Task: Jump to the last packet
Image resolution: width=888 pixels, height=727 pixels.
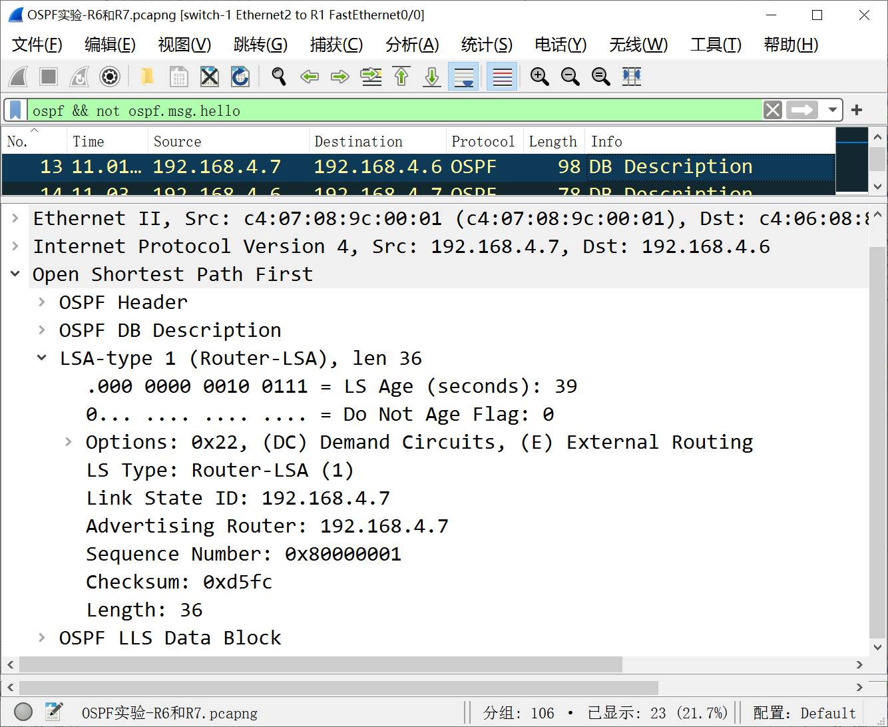Action: pyautogui.click(x=432, y=77)
